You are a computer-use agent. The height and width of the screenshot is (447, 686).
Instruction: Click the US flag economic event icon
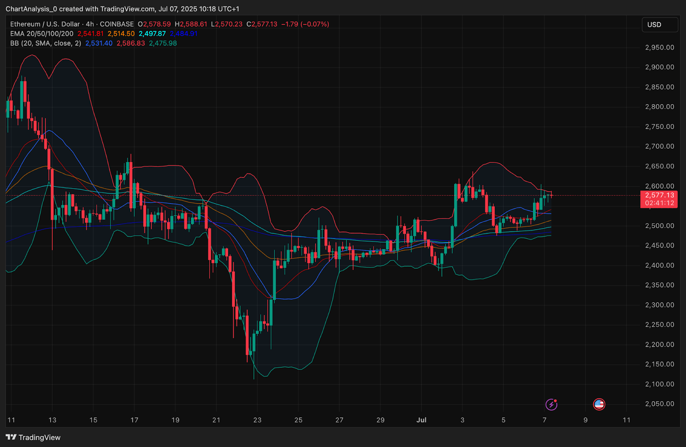pyautogui.click(x=599, y=404)
